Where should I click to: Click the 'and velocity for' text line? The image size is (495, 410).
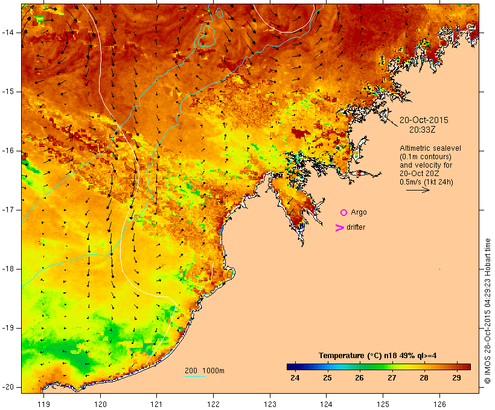pos(426,165)
